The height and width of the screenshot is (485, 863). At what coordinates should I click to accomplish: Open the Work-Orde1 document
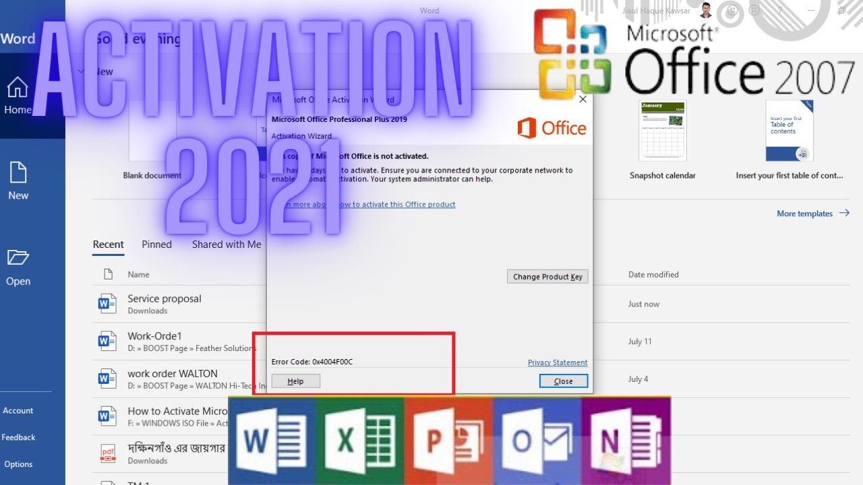point(154,336)
